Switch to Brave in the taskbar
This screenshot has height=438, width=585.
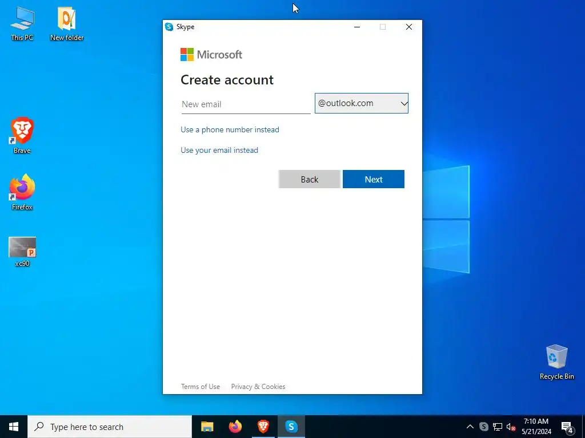coord(263,427)
